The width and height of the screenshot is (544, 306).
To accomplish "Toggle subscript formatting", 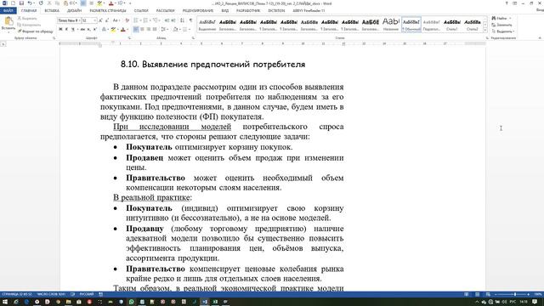I will [88, 30].
